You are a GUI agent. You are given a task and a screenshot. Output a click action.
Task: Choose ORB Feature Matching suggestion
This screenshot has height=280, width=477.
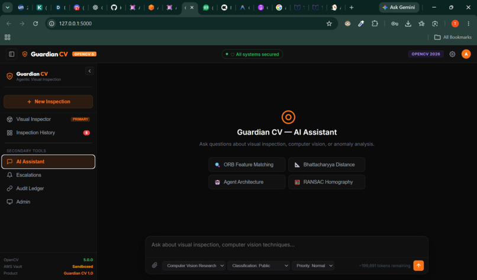click(247, 165)
